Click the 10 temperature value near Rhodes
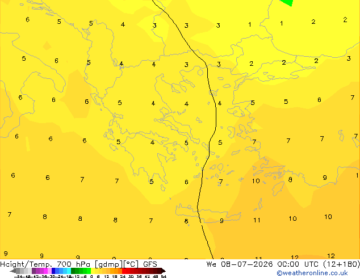Viewport: 360px width, 278px height. coord(256,181)
